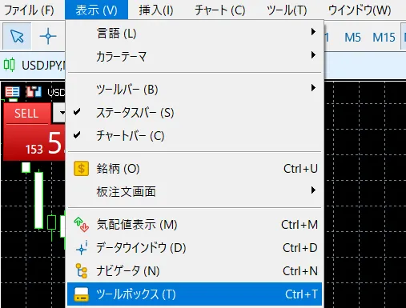The width and height of the screenshot is (406, 308).
Task: Open the ウインドウ(W) menu
Action: 360,10
